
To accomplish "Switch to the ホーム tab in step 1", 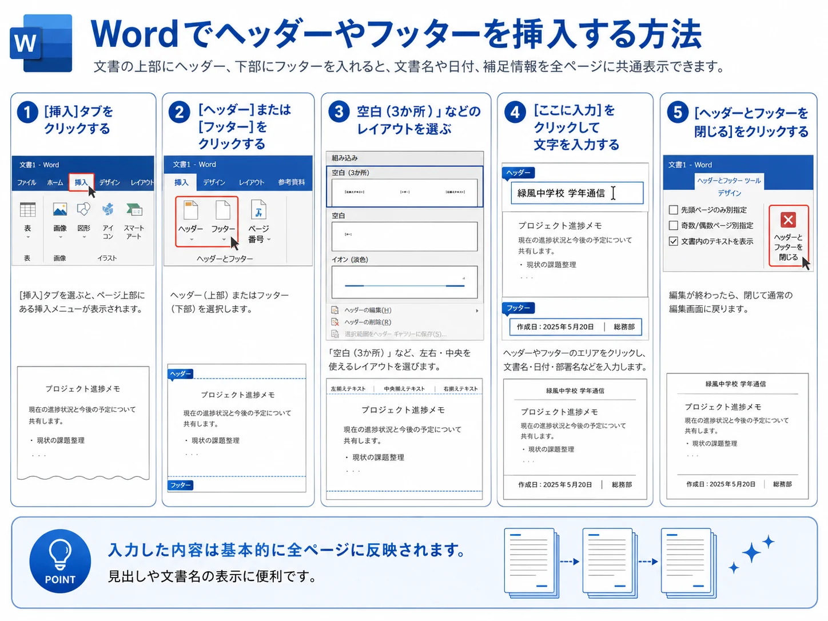I will click(x=55, y=182).
